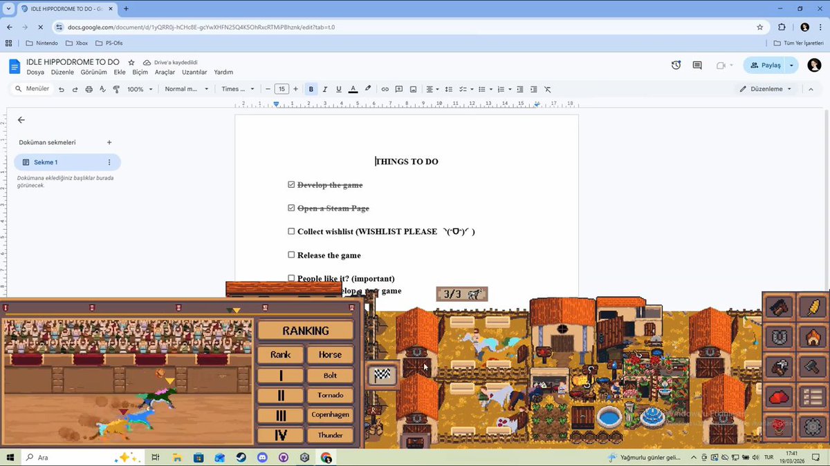This screenshot has width=830, height=466.
Task: Open the Düzenleme editing mode dropdown
Action: click(x=766, y=89)
